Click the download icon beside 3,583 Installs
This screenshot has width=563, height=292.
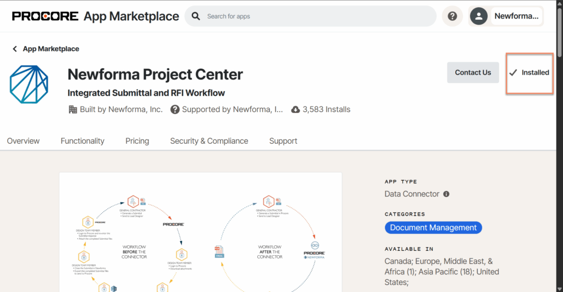point(295,109)
